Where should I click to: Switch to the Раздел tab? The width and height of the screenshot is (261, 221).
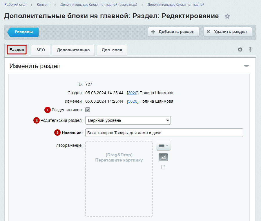coord(17,50)
